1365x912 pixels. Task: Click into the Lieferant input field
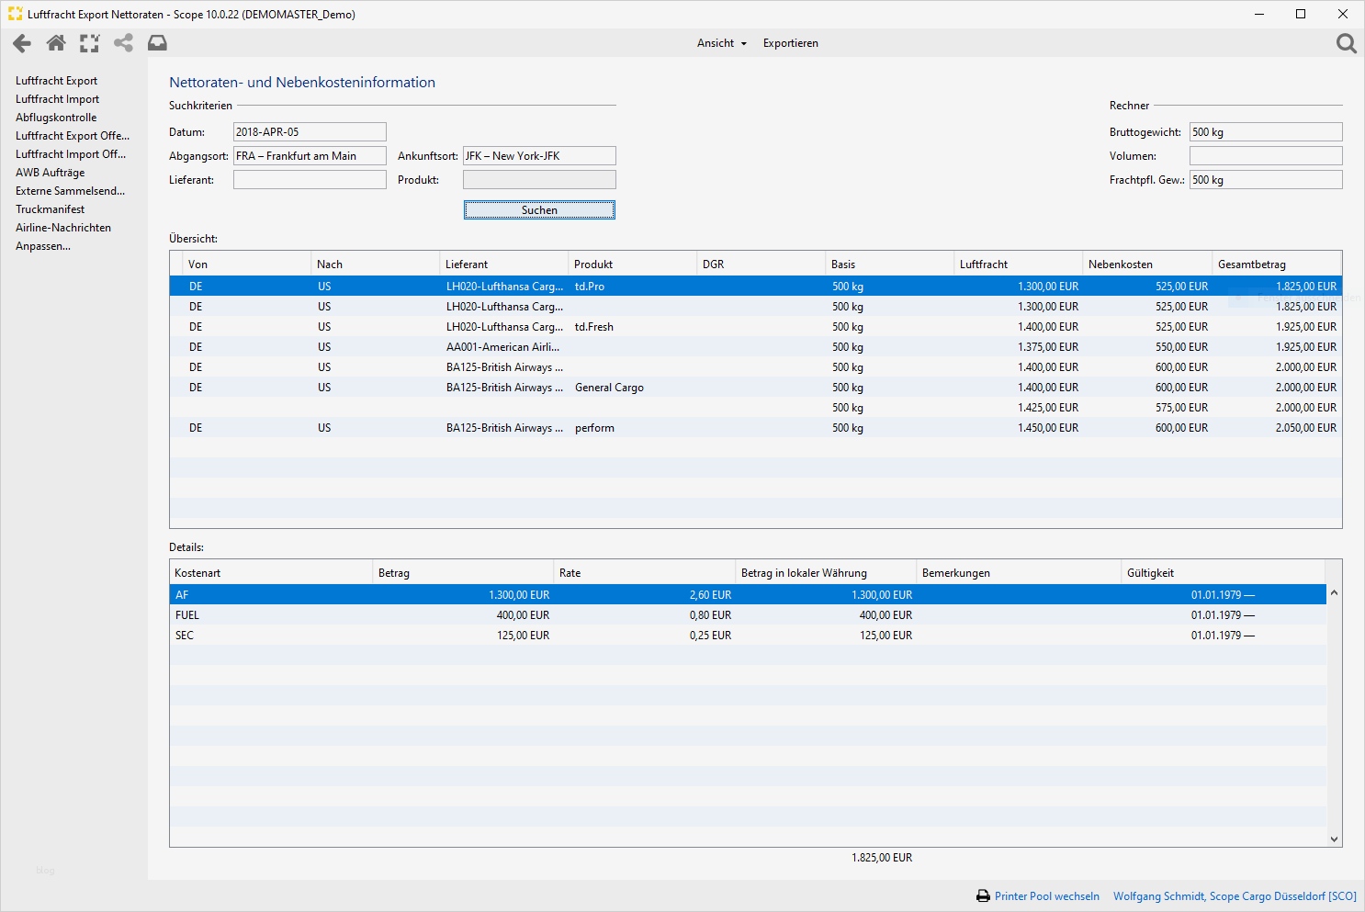coord(310,180)
